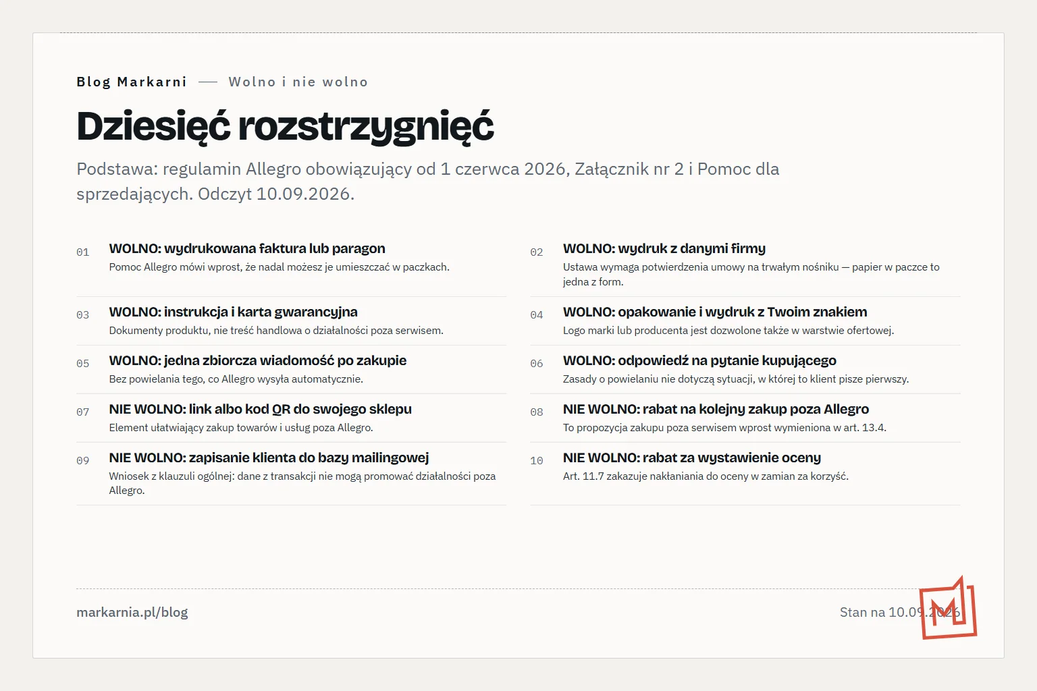Click the number label 02

[x=537, y=252]
